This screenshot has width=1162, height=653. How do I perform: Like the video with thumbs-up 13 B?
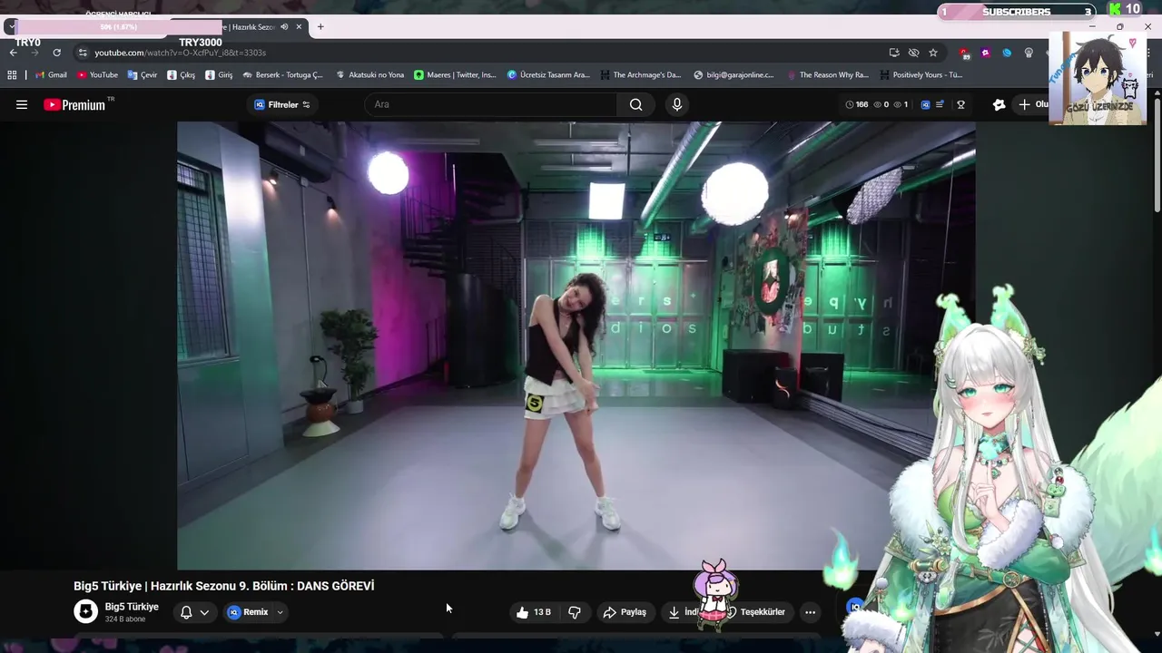pyautogui.click(x=536, y=612)
